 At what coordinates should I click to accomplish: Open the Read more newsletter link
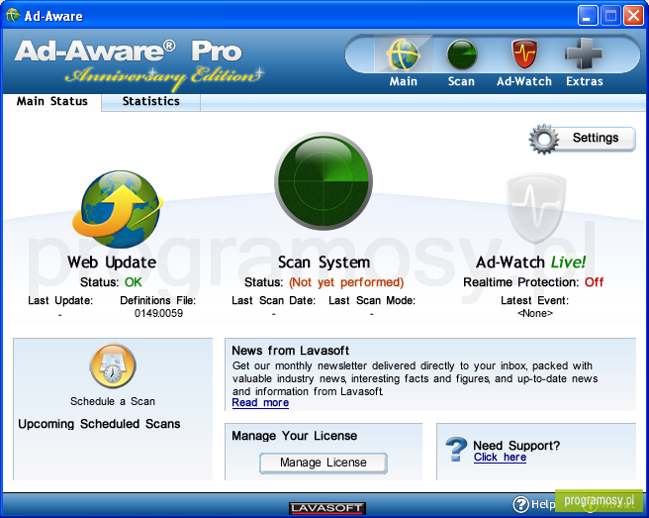coord(260,403)
